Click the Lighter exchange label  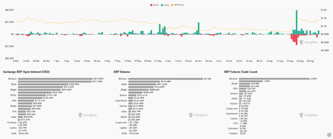pos(123,128)
